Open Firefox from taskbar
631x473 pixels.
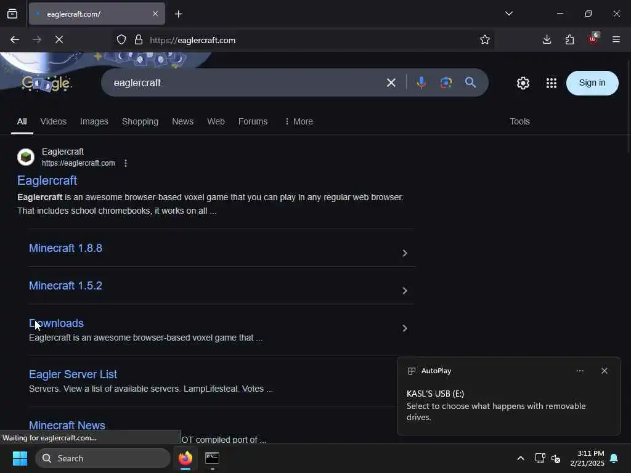tap(185, 458)
